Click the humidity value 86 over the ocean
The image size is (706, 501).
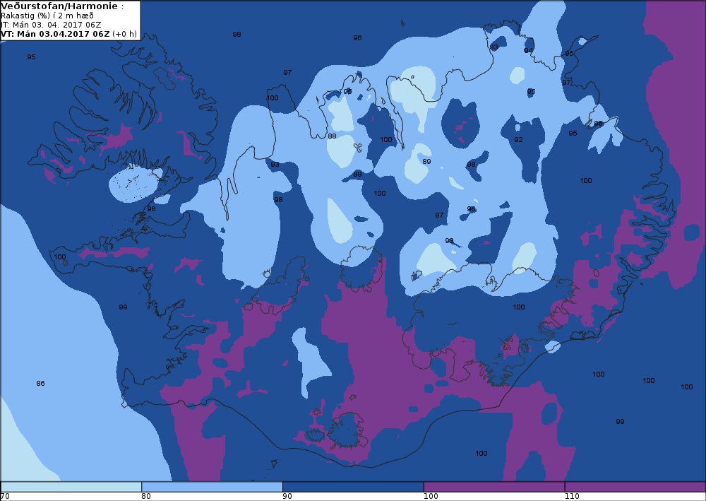[40, 384]
